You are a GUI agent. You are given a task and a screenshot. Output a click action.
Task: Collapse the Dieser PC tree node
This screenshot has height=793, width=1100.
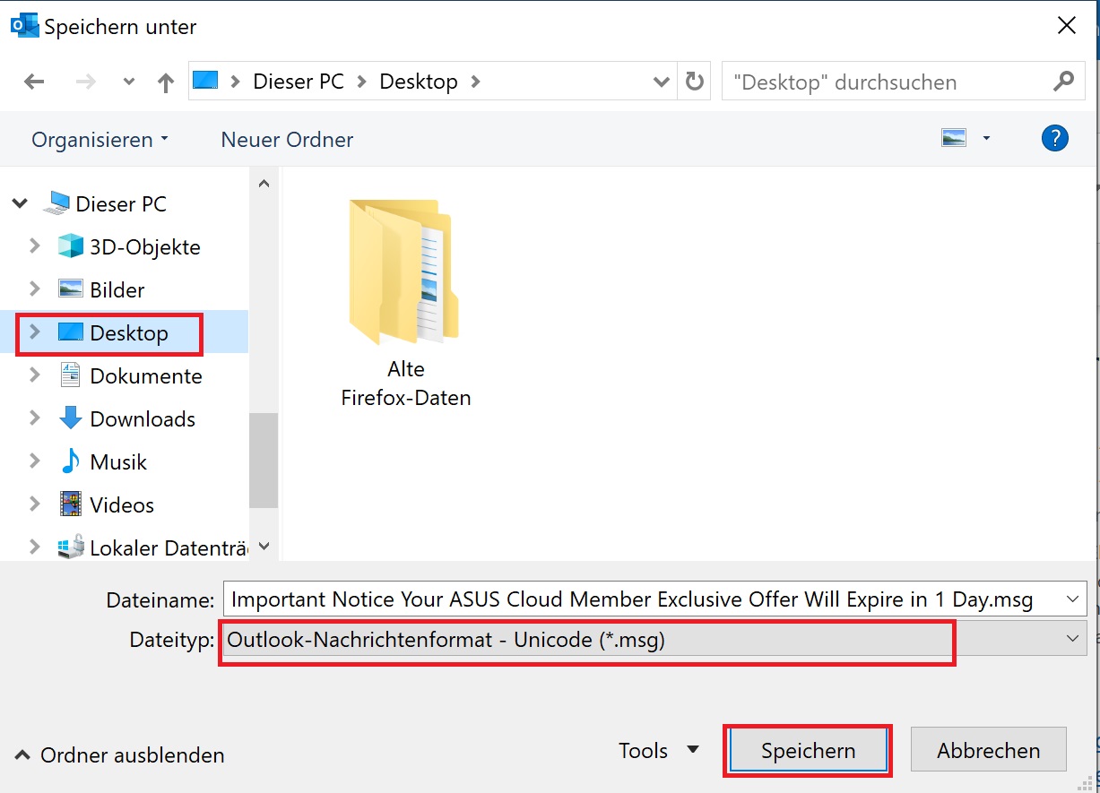pyautogui.click(x=20, y=204)
